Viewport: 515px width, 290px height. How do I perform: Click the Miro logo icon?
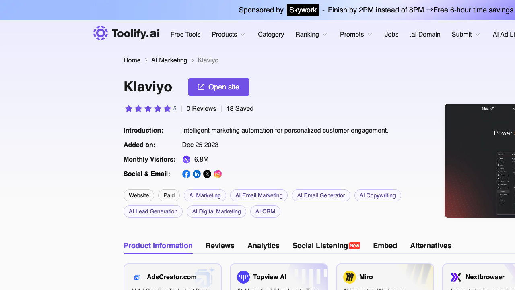click(350, 277)
